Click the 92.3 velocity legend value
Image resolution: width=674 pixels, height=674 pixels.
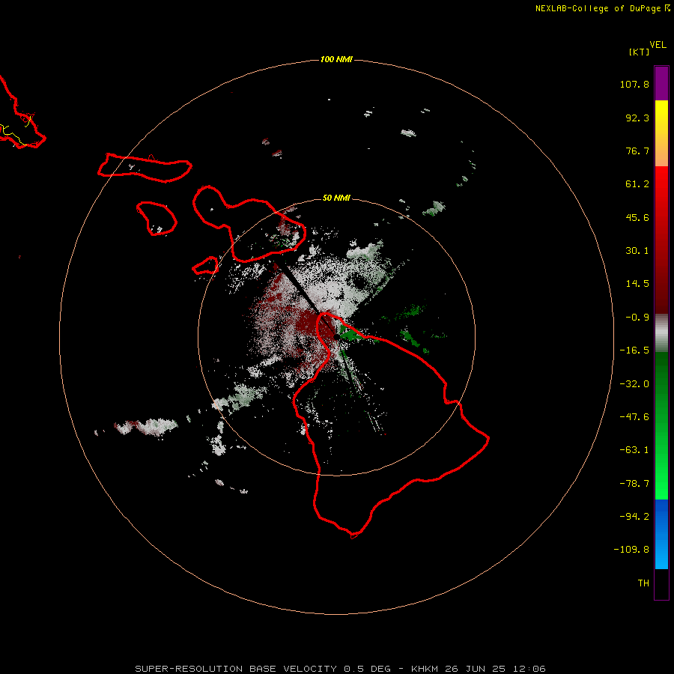click(637, 118)
